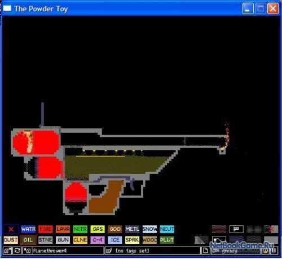Minimize The Powder Toy window

[x=248, y=8]
